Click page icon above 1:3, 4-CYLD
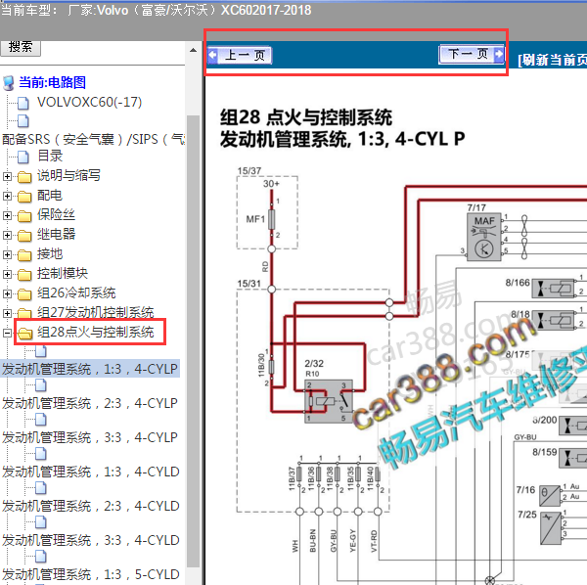Screen dimensions: 587x585 (x=40, y=454)
